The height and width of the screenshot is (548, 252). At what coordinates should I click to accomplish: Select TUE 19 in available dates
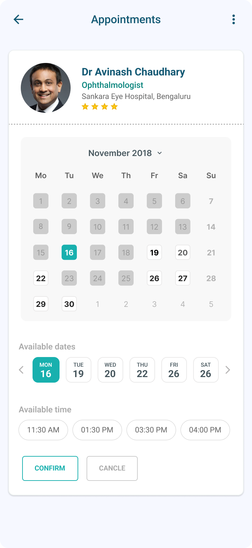pos(79,370)
